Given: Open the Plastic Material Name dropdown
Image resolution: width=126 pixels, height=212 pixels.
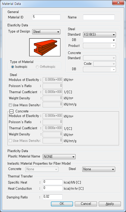Looking at the screenshot, I should (x=59, y=156).
